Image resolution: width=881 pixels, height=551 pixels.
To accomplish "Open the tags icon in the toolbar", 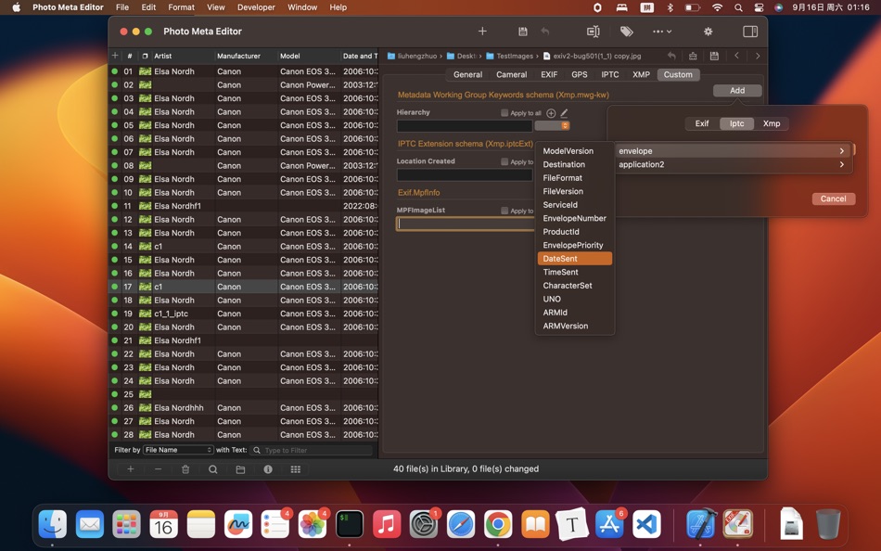I will [627, 32].
